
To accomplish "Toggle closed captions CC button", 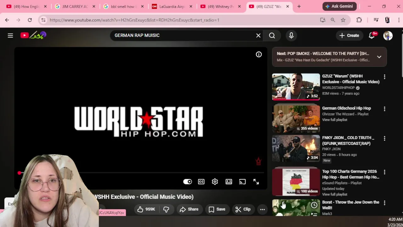I will (201, 182).
